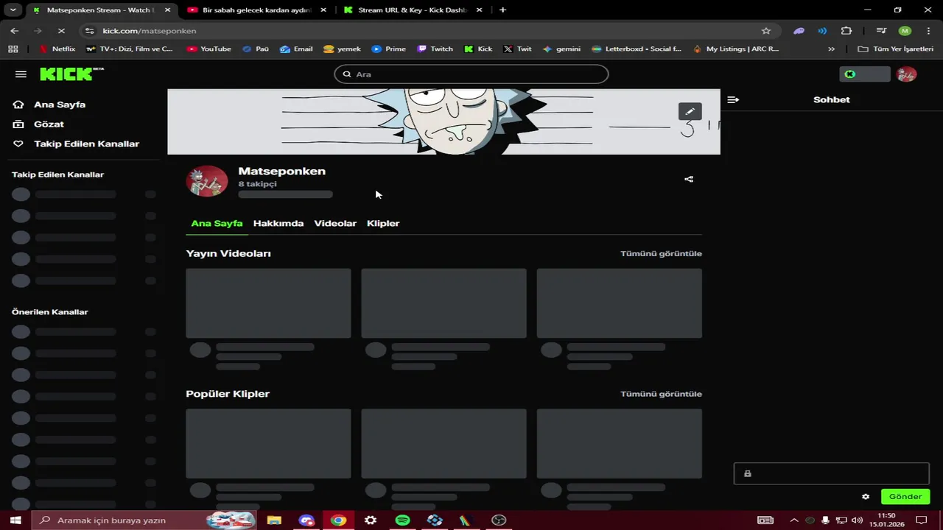
Task: Click Matseponken channel avatar picture
Action: [x=207, y=181]
